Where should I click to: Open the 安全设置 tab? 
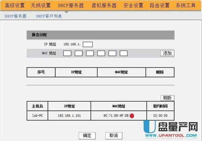[x=133, y=5]
